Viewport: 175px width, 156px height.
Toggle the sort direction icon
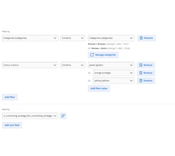[x=63, y=116]
